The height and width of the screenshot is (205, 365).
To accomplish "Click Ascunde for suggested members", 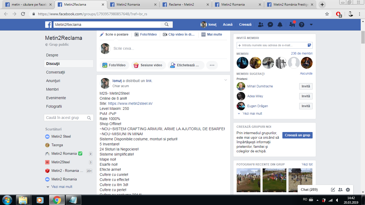I will (306, 74).
